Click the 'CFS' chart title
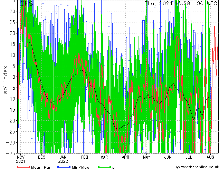This screenshot has height=169, width=219. [27, 3]
